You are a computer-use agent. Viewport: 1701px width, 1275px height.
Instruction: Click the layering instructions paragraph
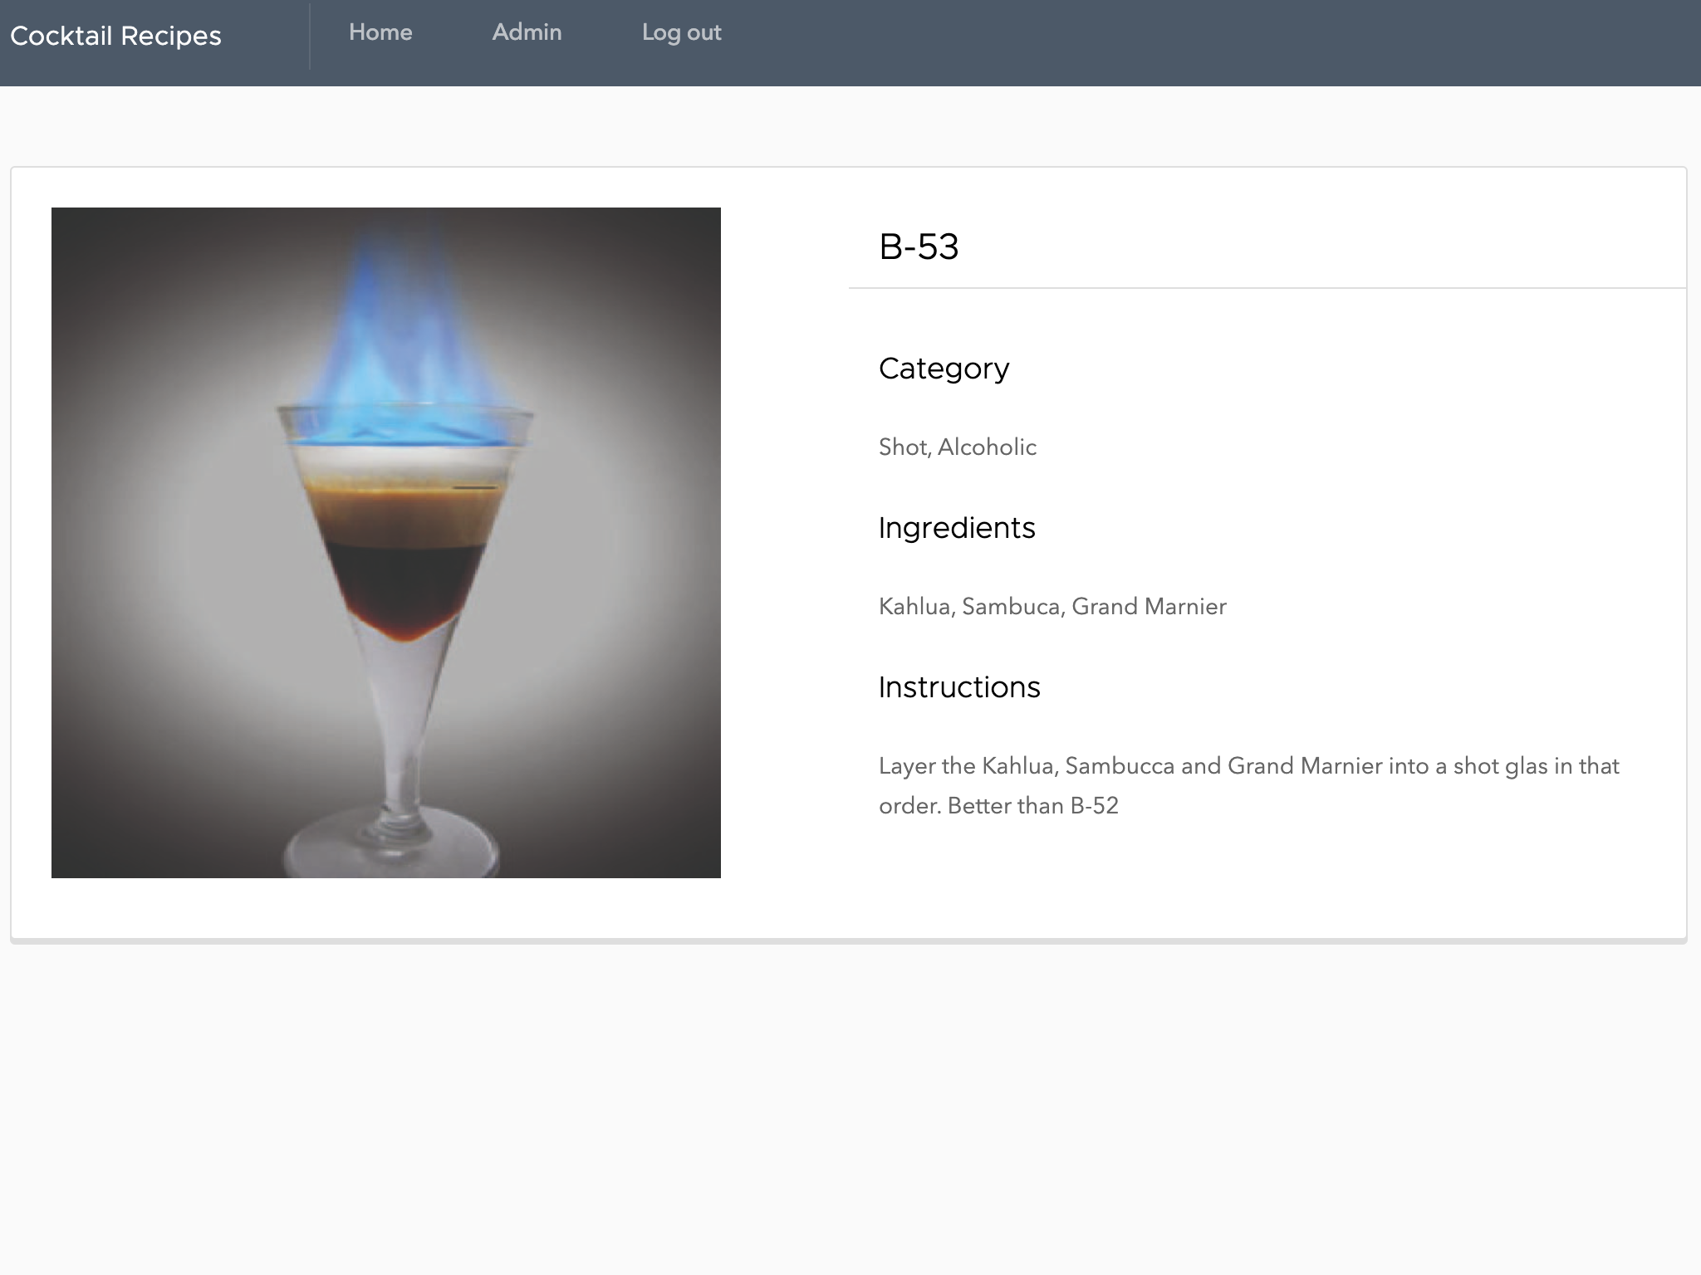point(1248,766)
